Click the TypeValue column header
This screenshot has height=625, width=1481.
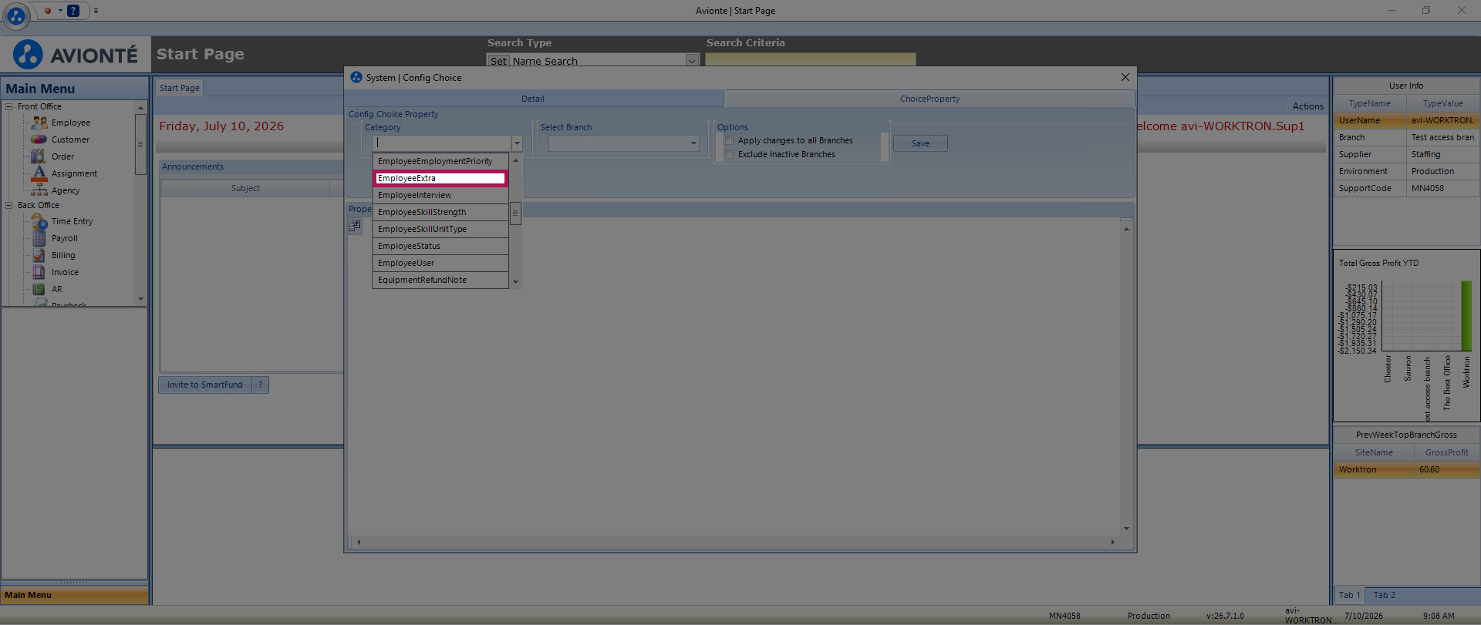(1443, 103)
